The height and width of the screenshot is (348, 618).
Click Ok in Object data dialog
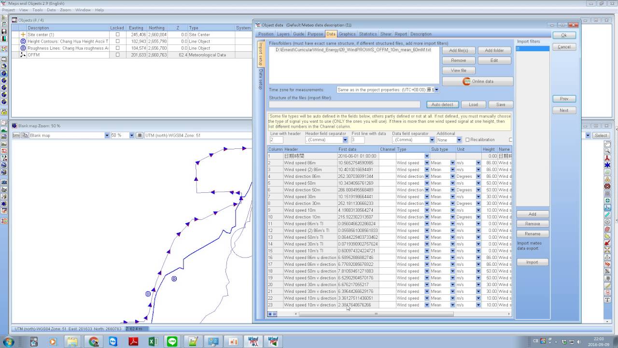pos(564,35)
